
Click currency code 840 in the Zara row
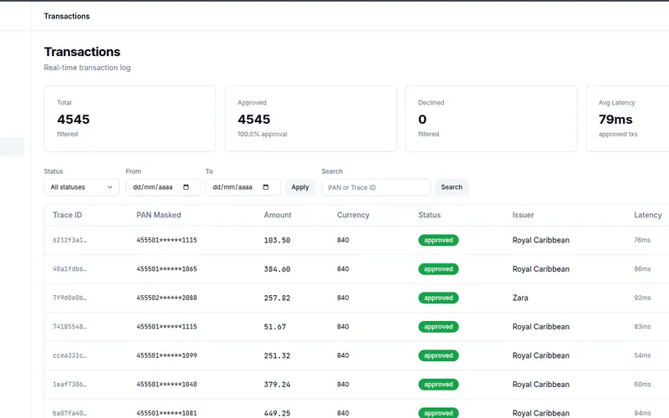click(x=343, y=298)
